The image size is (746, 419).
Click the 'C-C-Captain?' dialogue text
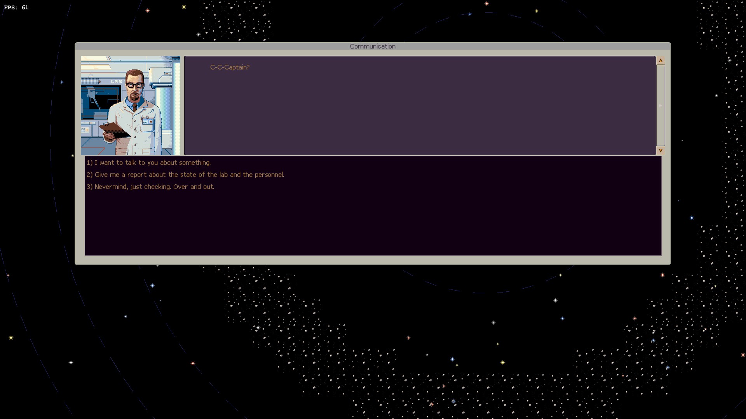[230, 68]
